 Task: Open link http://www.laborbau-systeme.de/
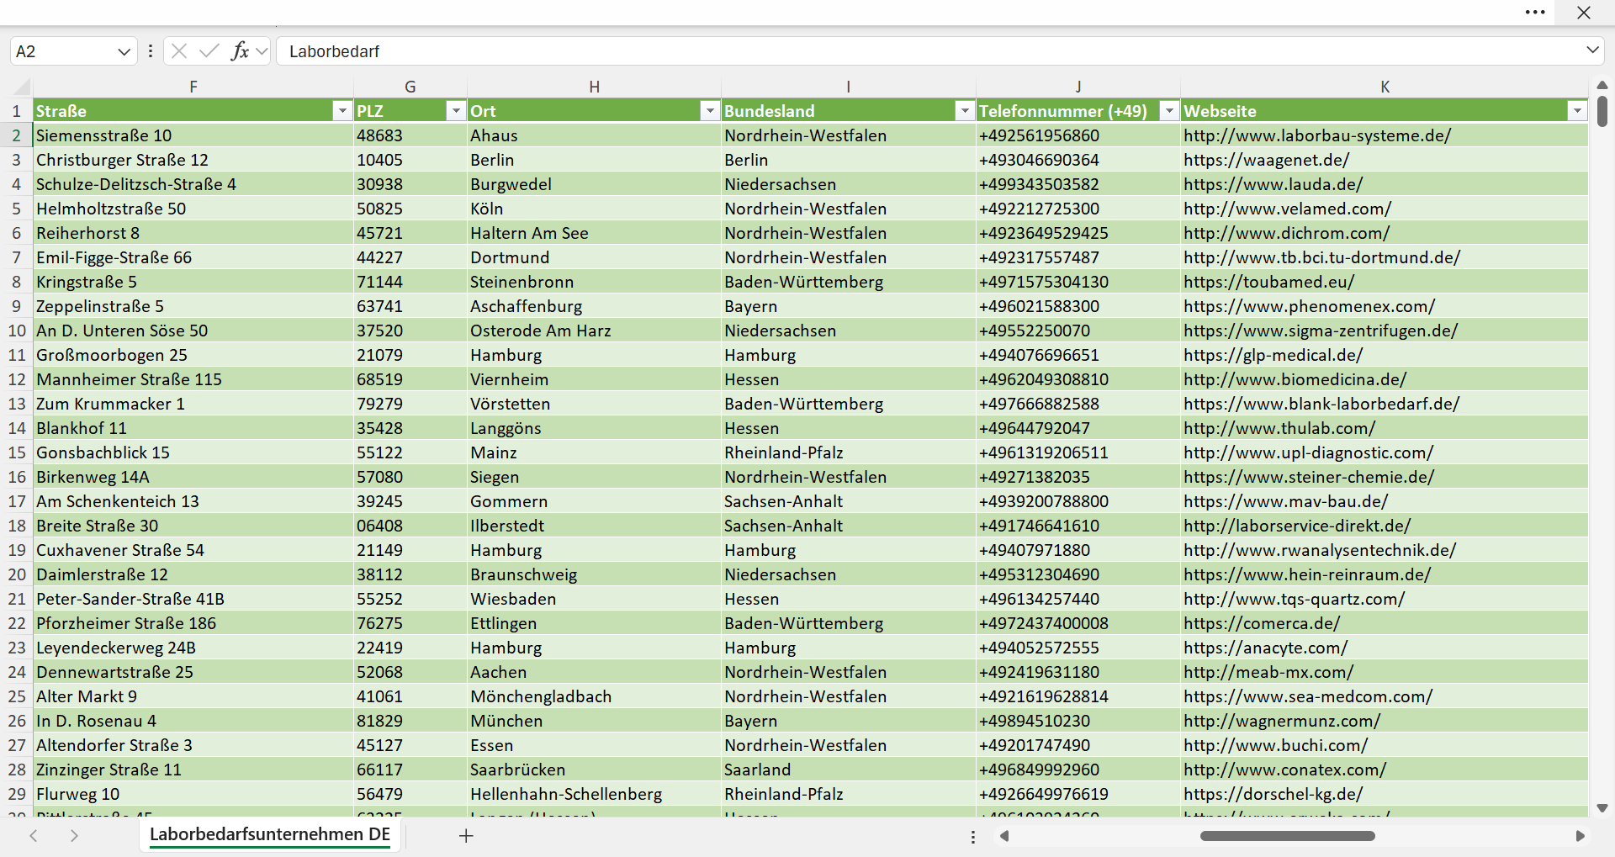(x=1317, y=135)
